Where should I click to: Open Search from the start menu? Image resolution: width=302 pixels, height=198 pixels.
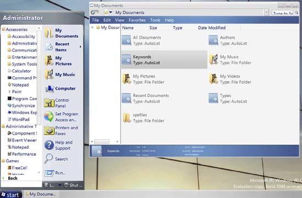[56, 159]
